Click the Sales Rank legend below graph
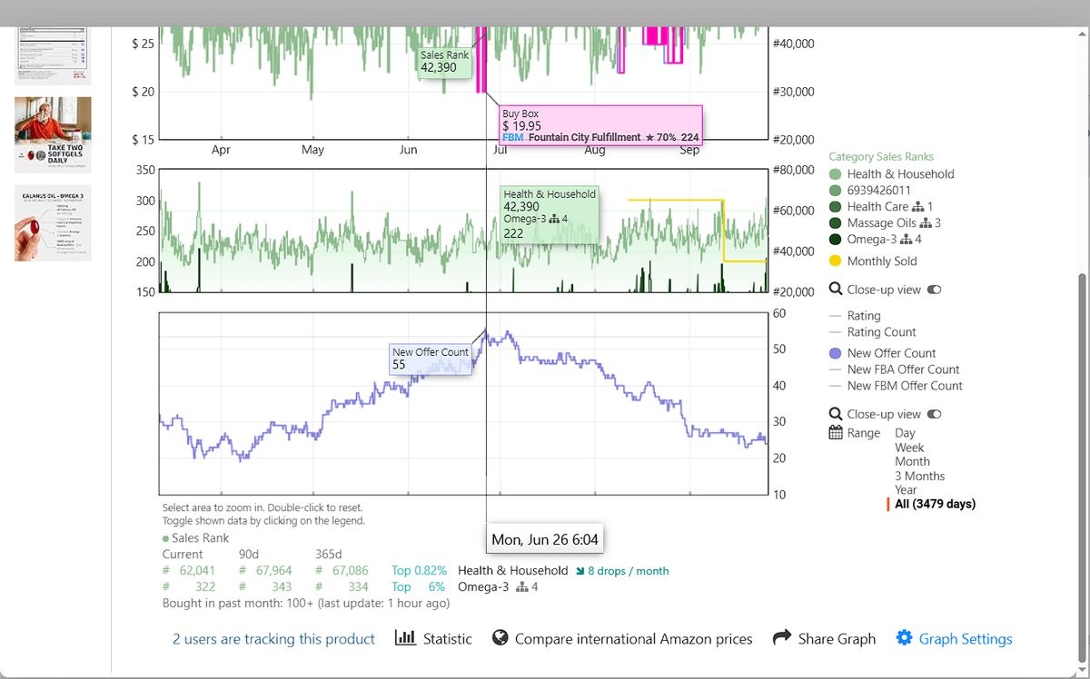The image size is (1090, 679). [x=195, y=537]
